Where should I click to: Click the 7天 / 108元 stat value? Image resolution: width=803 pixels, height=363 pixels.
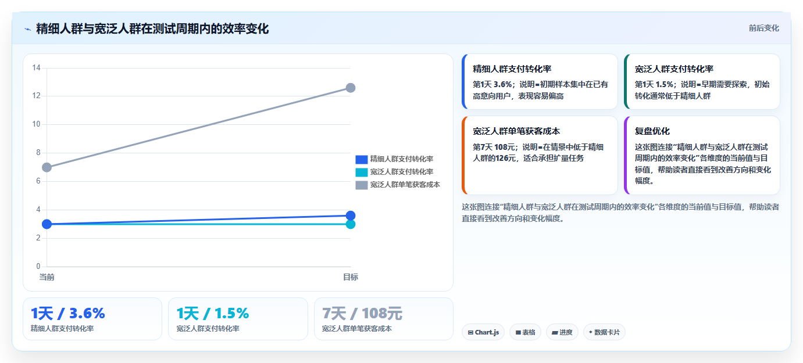362,314
